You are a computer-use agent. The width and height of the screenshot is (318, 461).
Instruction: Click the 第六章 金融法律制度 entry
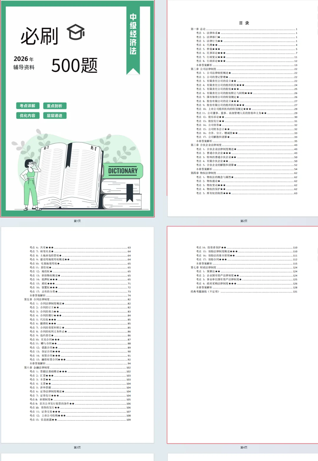tap(77, 368)
